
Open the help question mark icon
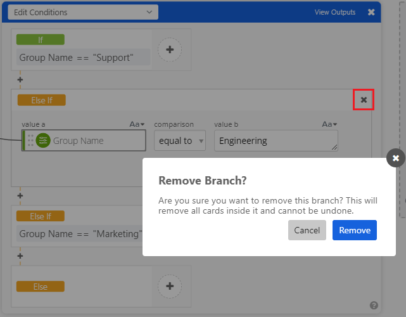pyautogui.click(x=374, y=306)
